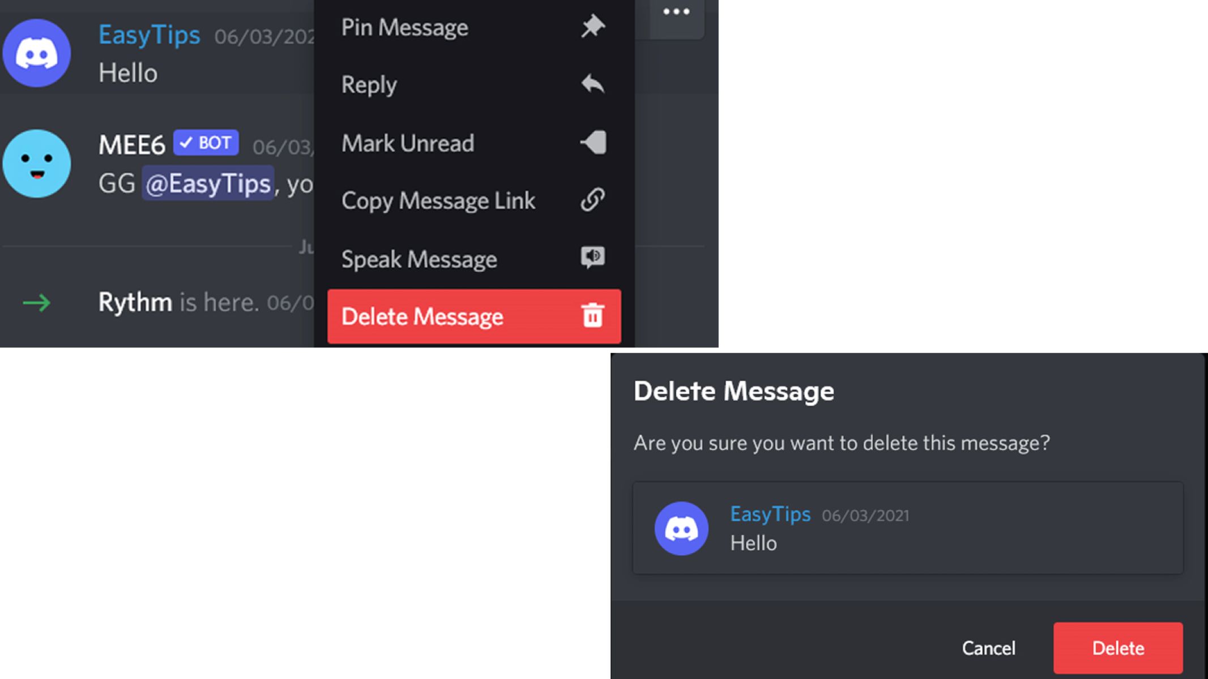Viewport: 1208px width, 679px height.
Task: Click the Reply arrow icon
Action: coord(593,84)
